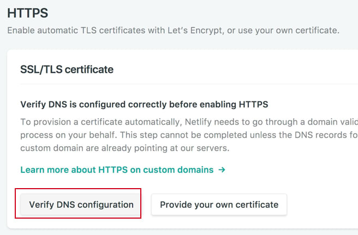358x235 pixels.
Task: Click the SSL/TLS certificate card title
Action: (67, 69)
